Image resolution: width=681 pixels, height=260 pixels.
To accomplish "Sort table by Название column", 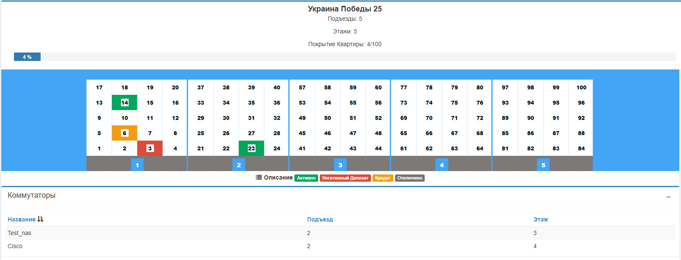I will click(x=22, y=219).
